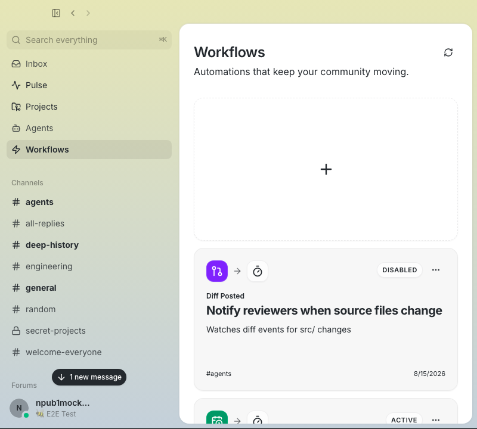Image resolution: width=477 pixels, height=429 pixels.
Task: Click the N user avatar
Action: [19, 408]
